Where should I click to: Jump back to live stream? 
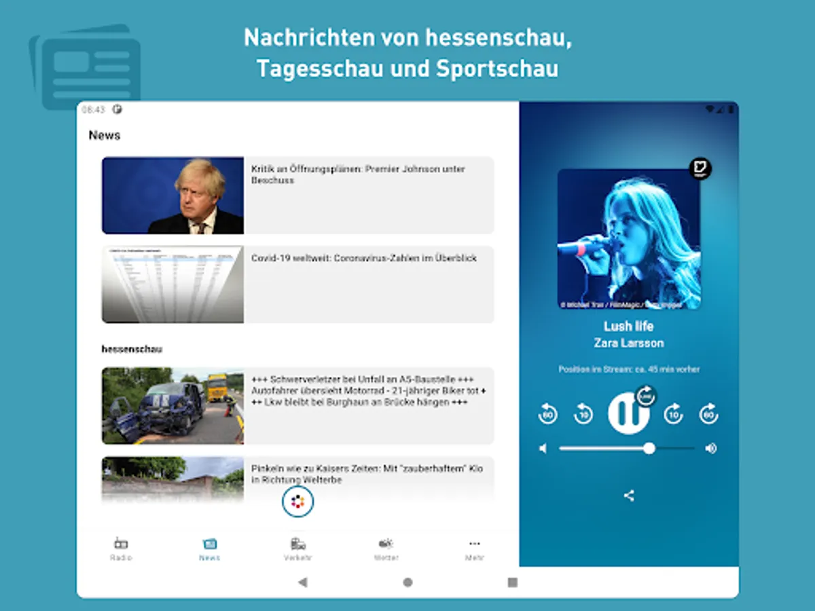point(645,395)
